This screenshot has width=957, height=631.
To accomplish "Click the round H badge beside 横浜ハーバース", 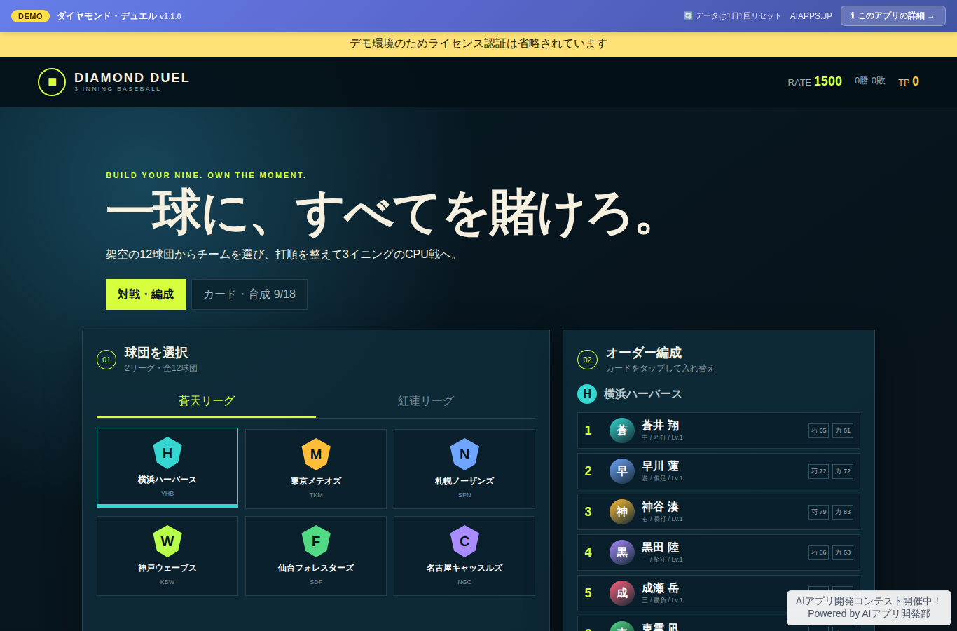I will pyautogui.click(x=587, y=394).
